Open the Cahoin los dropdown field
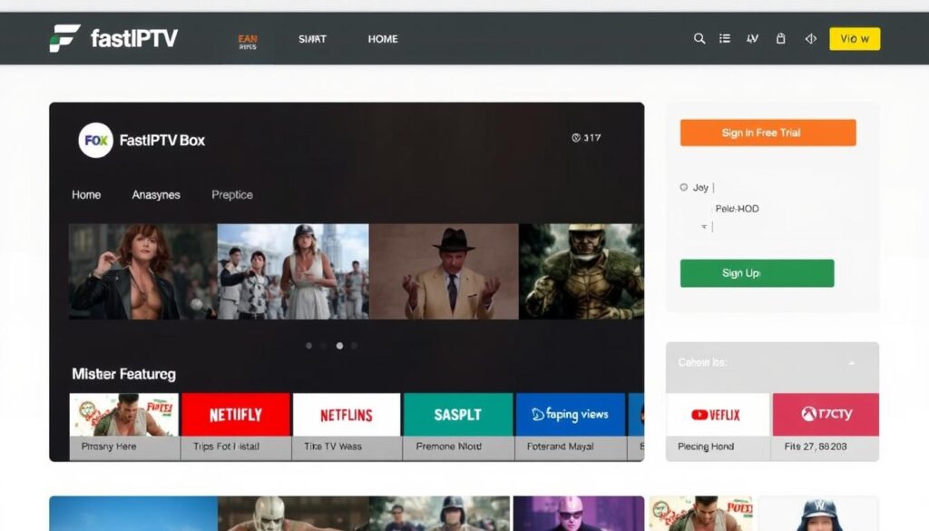Viewport: 929px width, 531px height. pyautogui.click(x=771, y=363)
